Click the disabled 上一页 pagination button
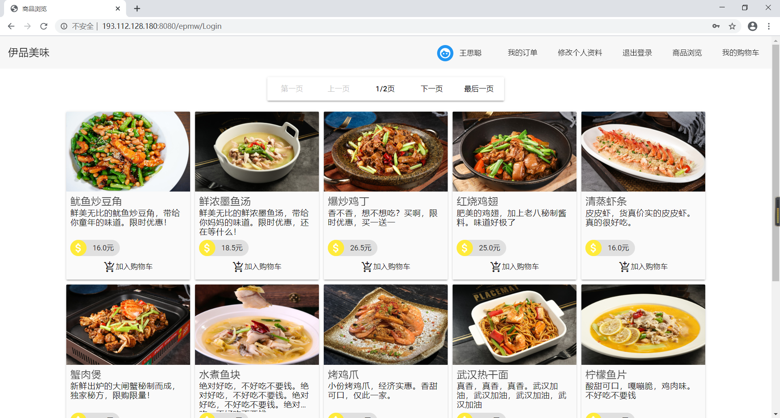The width and height of the screenshot is (780, 418). click(x=338, y=89)
